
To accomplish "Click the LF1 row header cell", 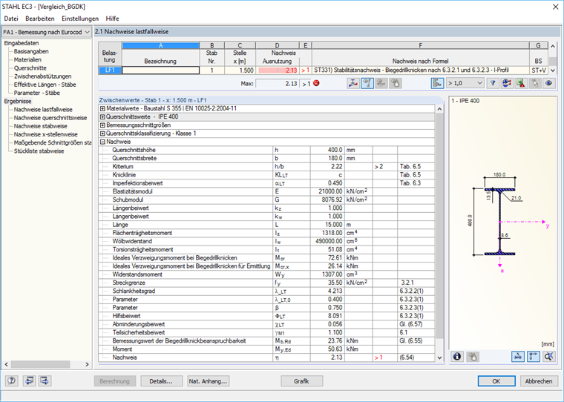I will (110, 70).
